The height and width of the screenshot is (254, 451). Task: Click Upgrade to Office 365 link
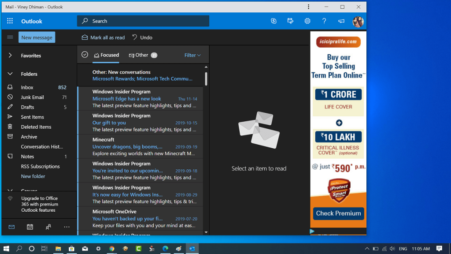tap(40, 204)
